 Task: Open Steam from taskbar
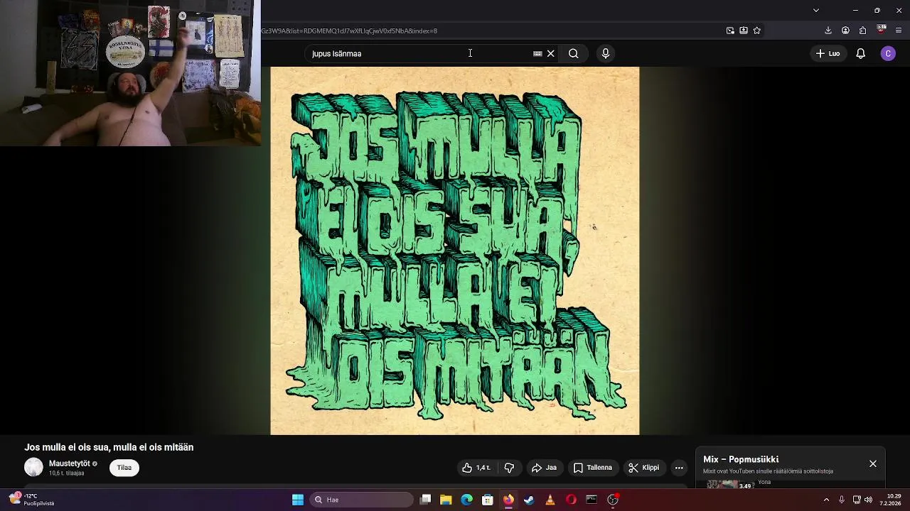pos(529,500)
